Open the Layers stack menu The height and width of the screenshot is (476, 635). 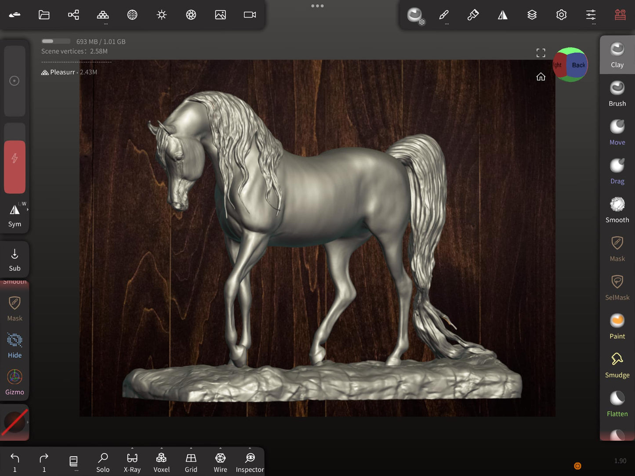point(532,15)
